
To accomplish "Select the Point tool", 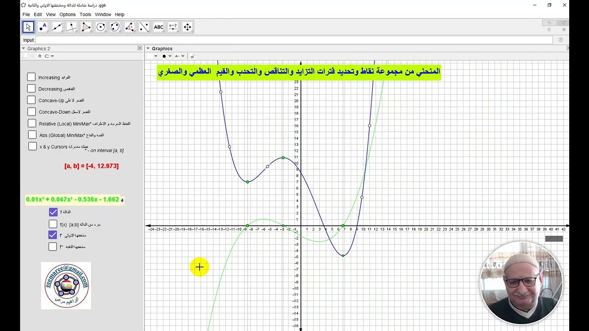I will pyautogui.click(x=43, y=27).
